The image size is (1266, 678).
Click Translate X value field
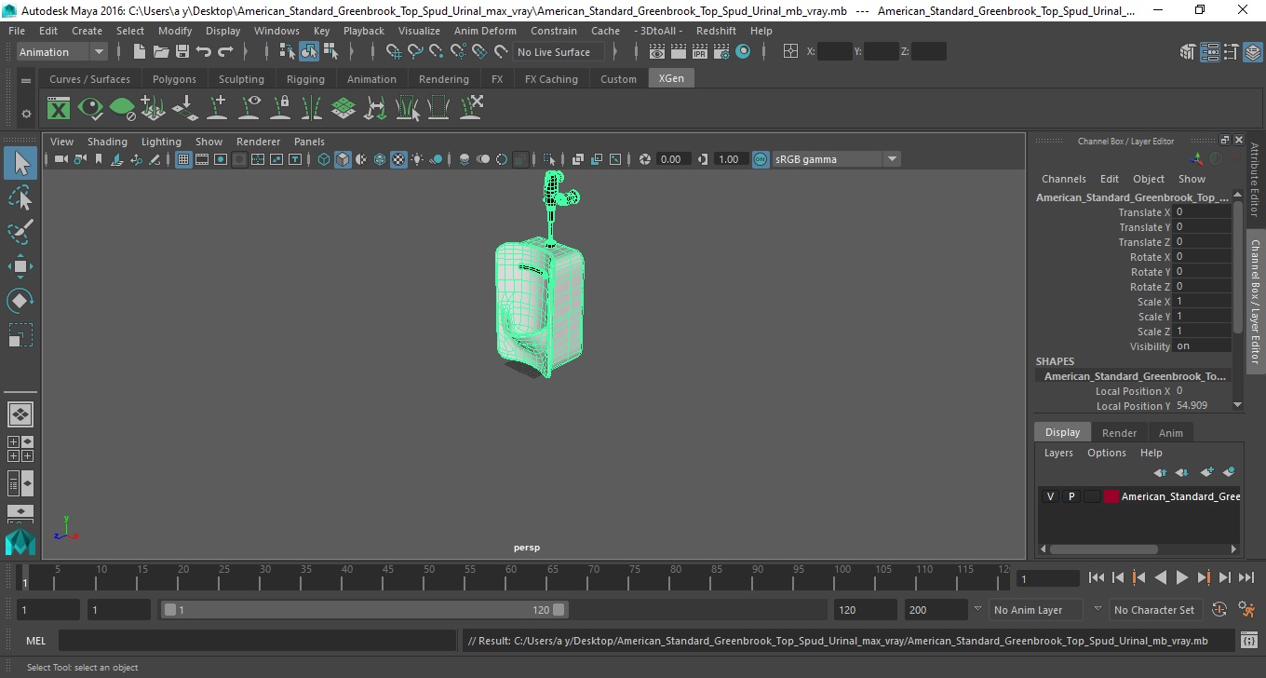pos(1202,212)
